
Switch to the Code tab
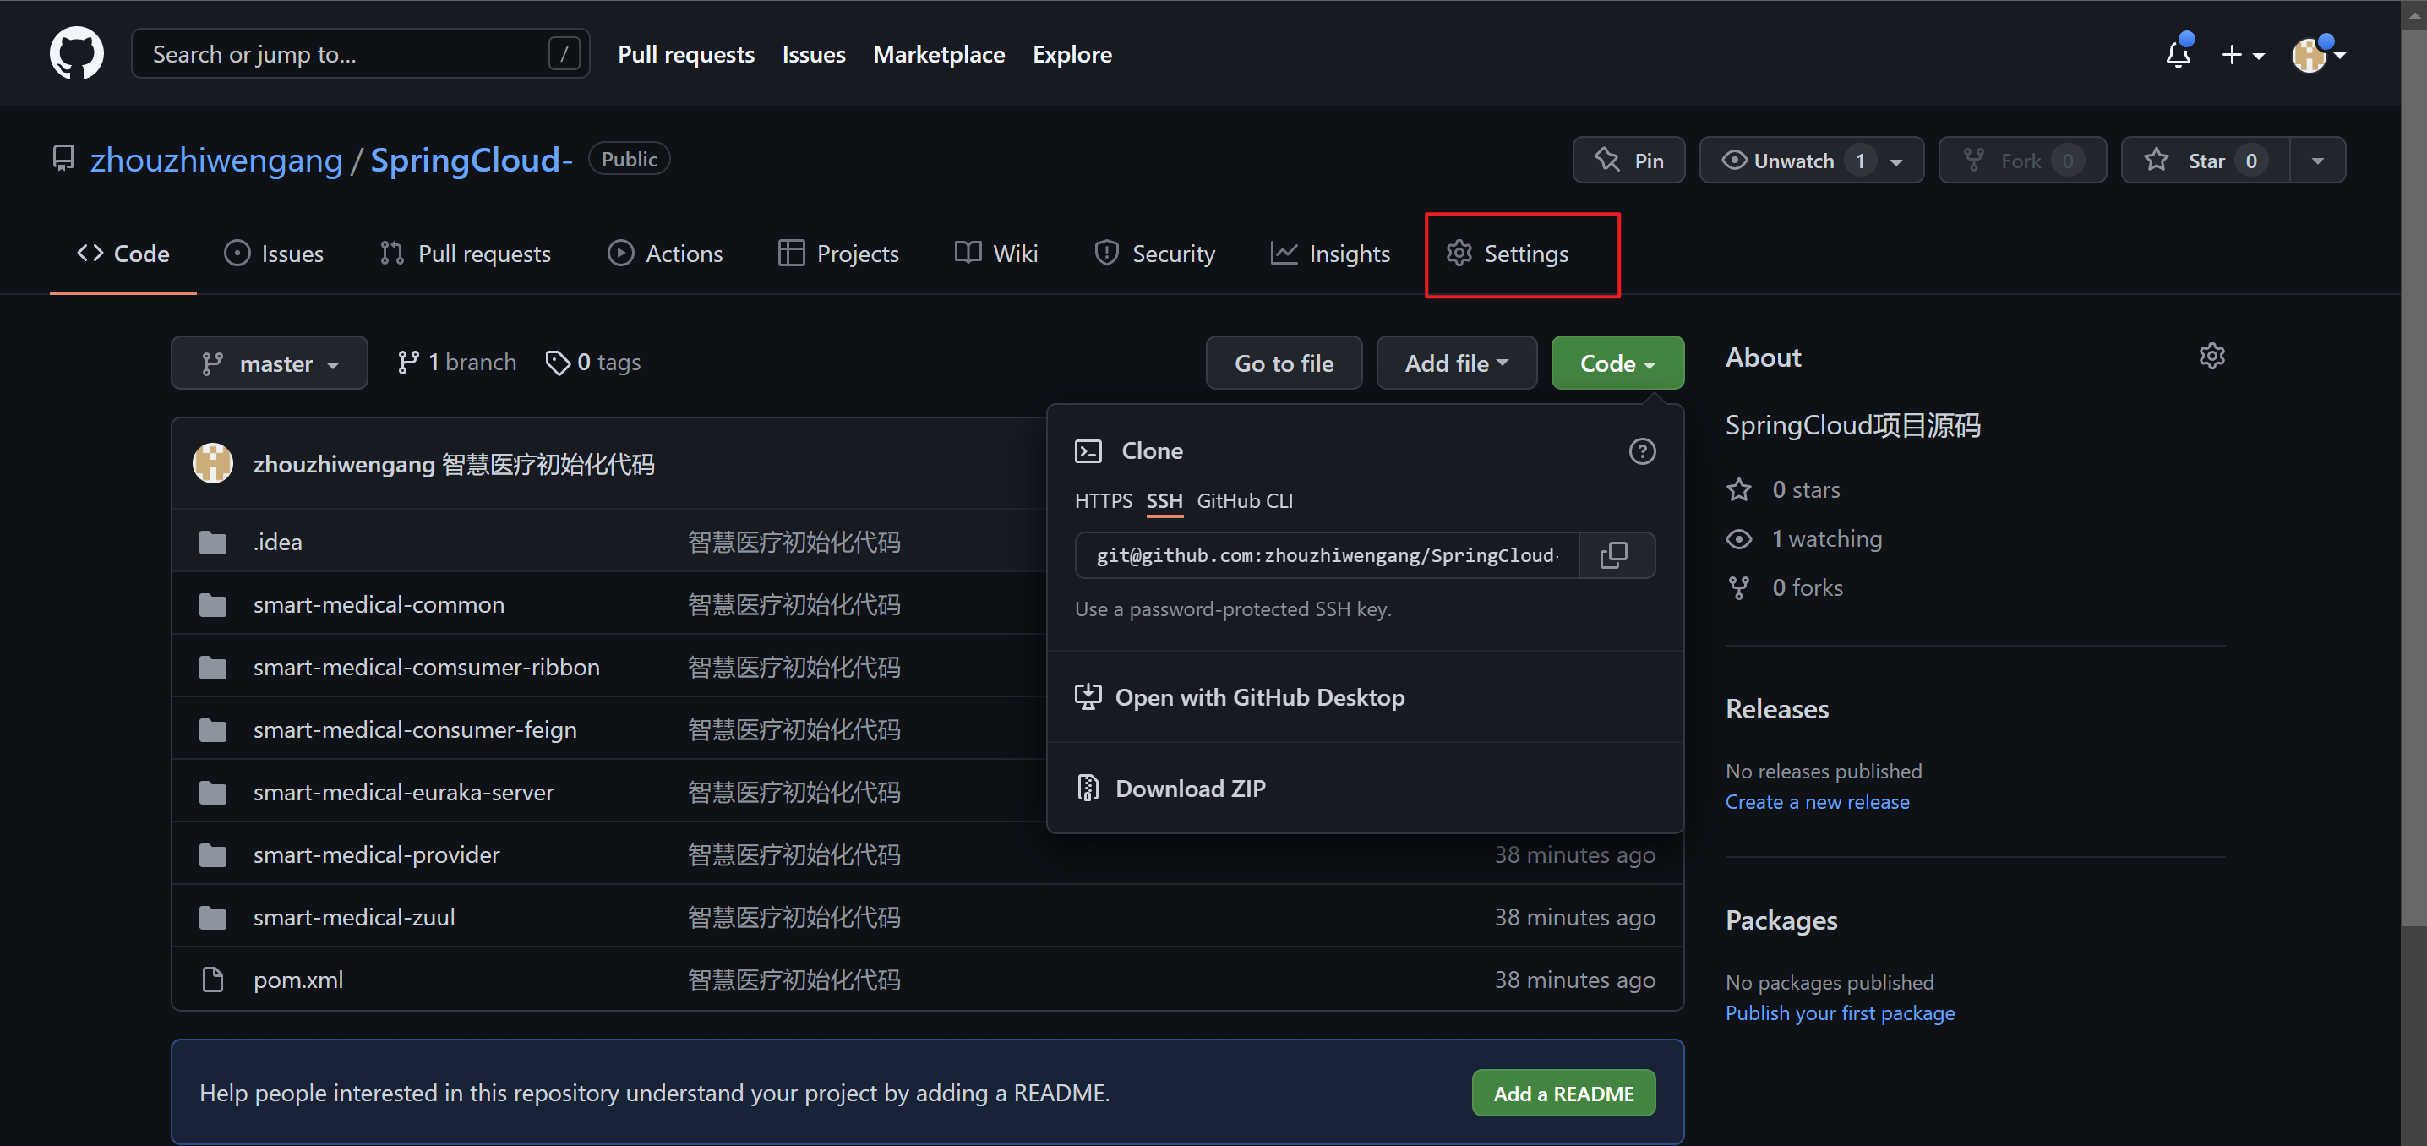123,254
